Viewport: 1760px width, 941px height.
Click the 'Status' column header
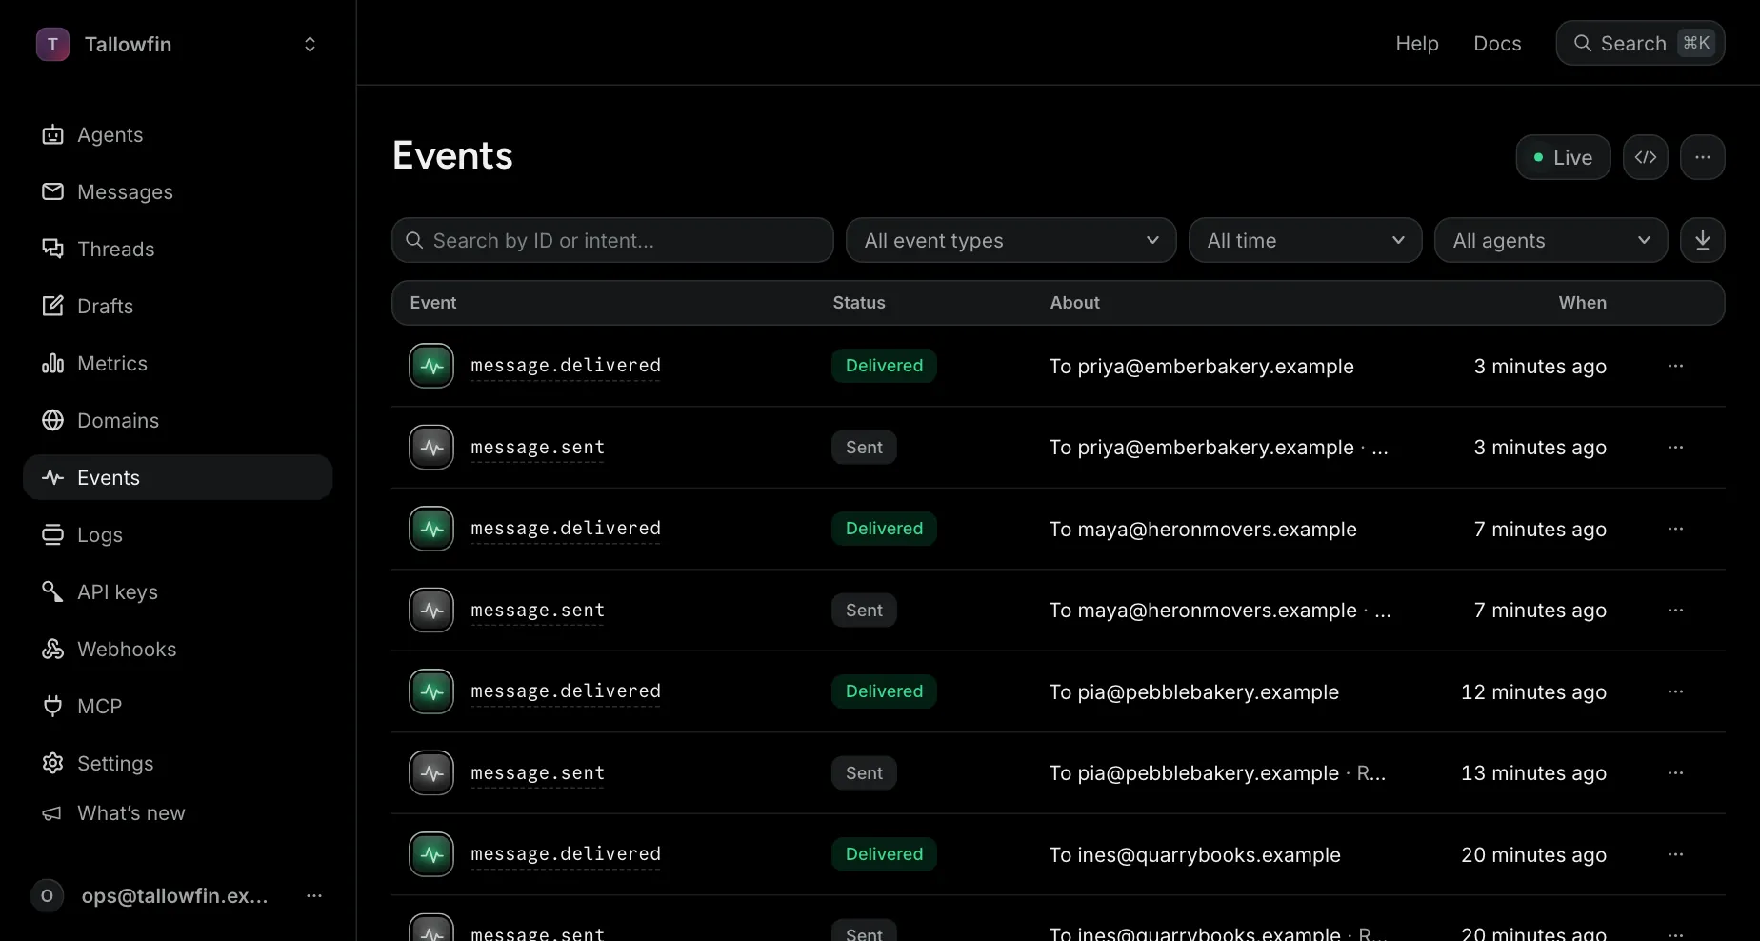pos(859,303)
